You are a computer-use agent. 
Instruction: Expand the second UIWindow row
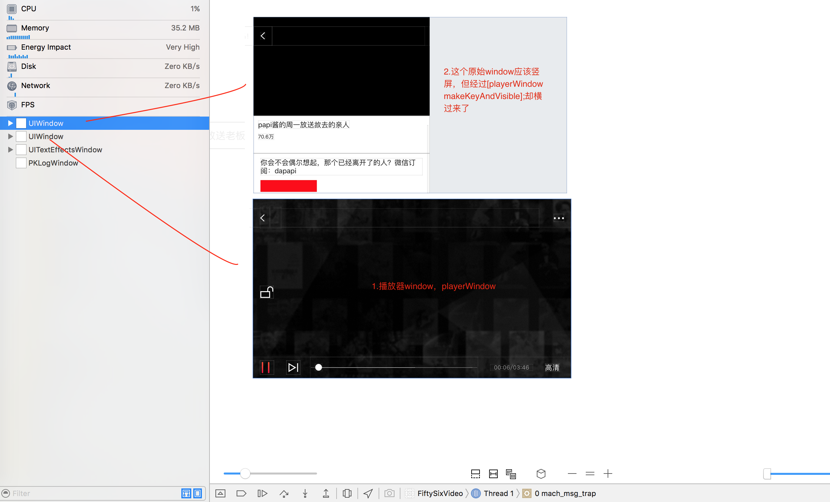point(11,136)
